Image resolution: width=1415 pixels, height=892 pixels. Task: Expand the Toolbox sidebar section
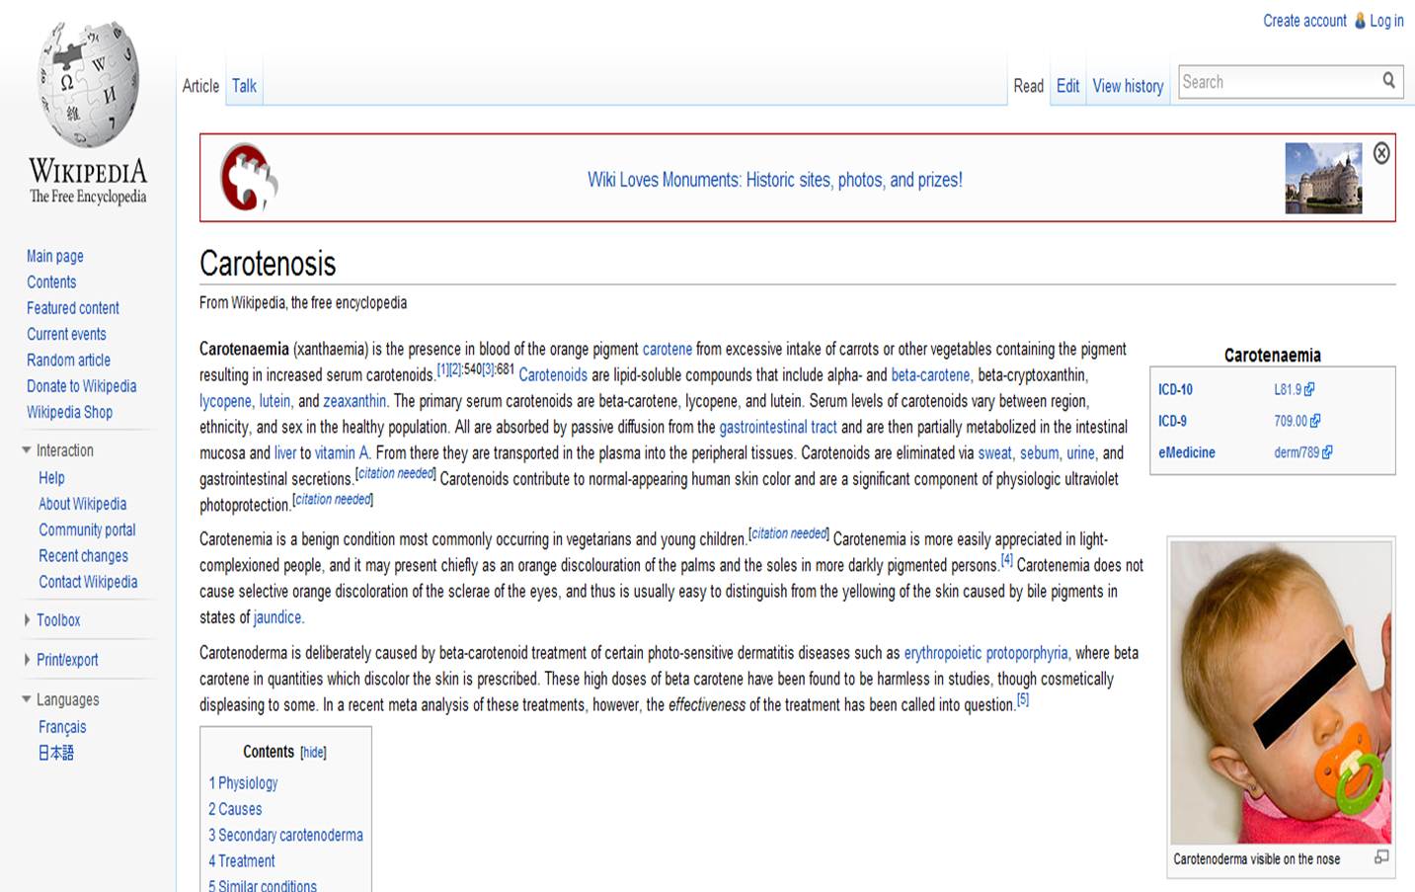[27, 620]
